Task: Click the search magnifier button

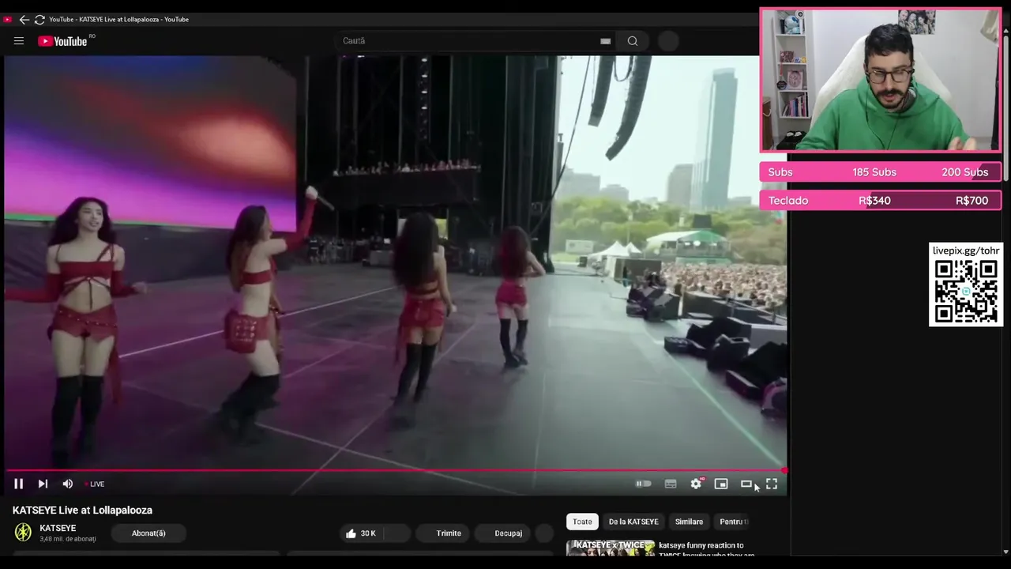Action: click(x=633, y=41)
